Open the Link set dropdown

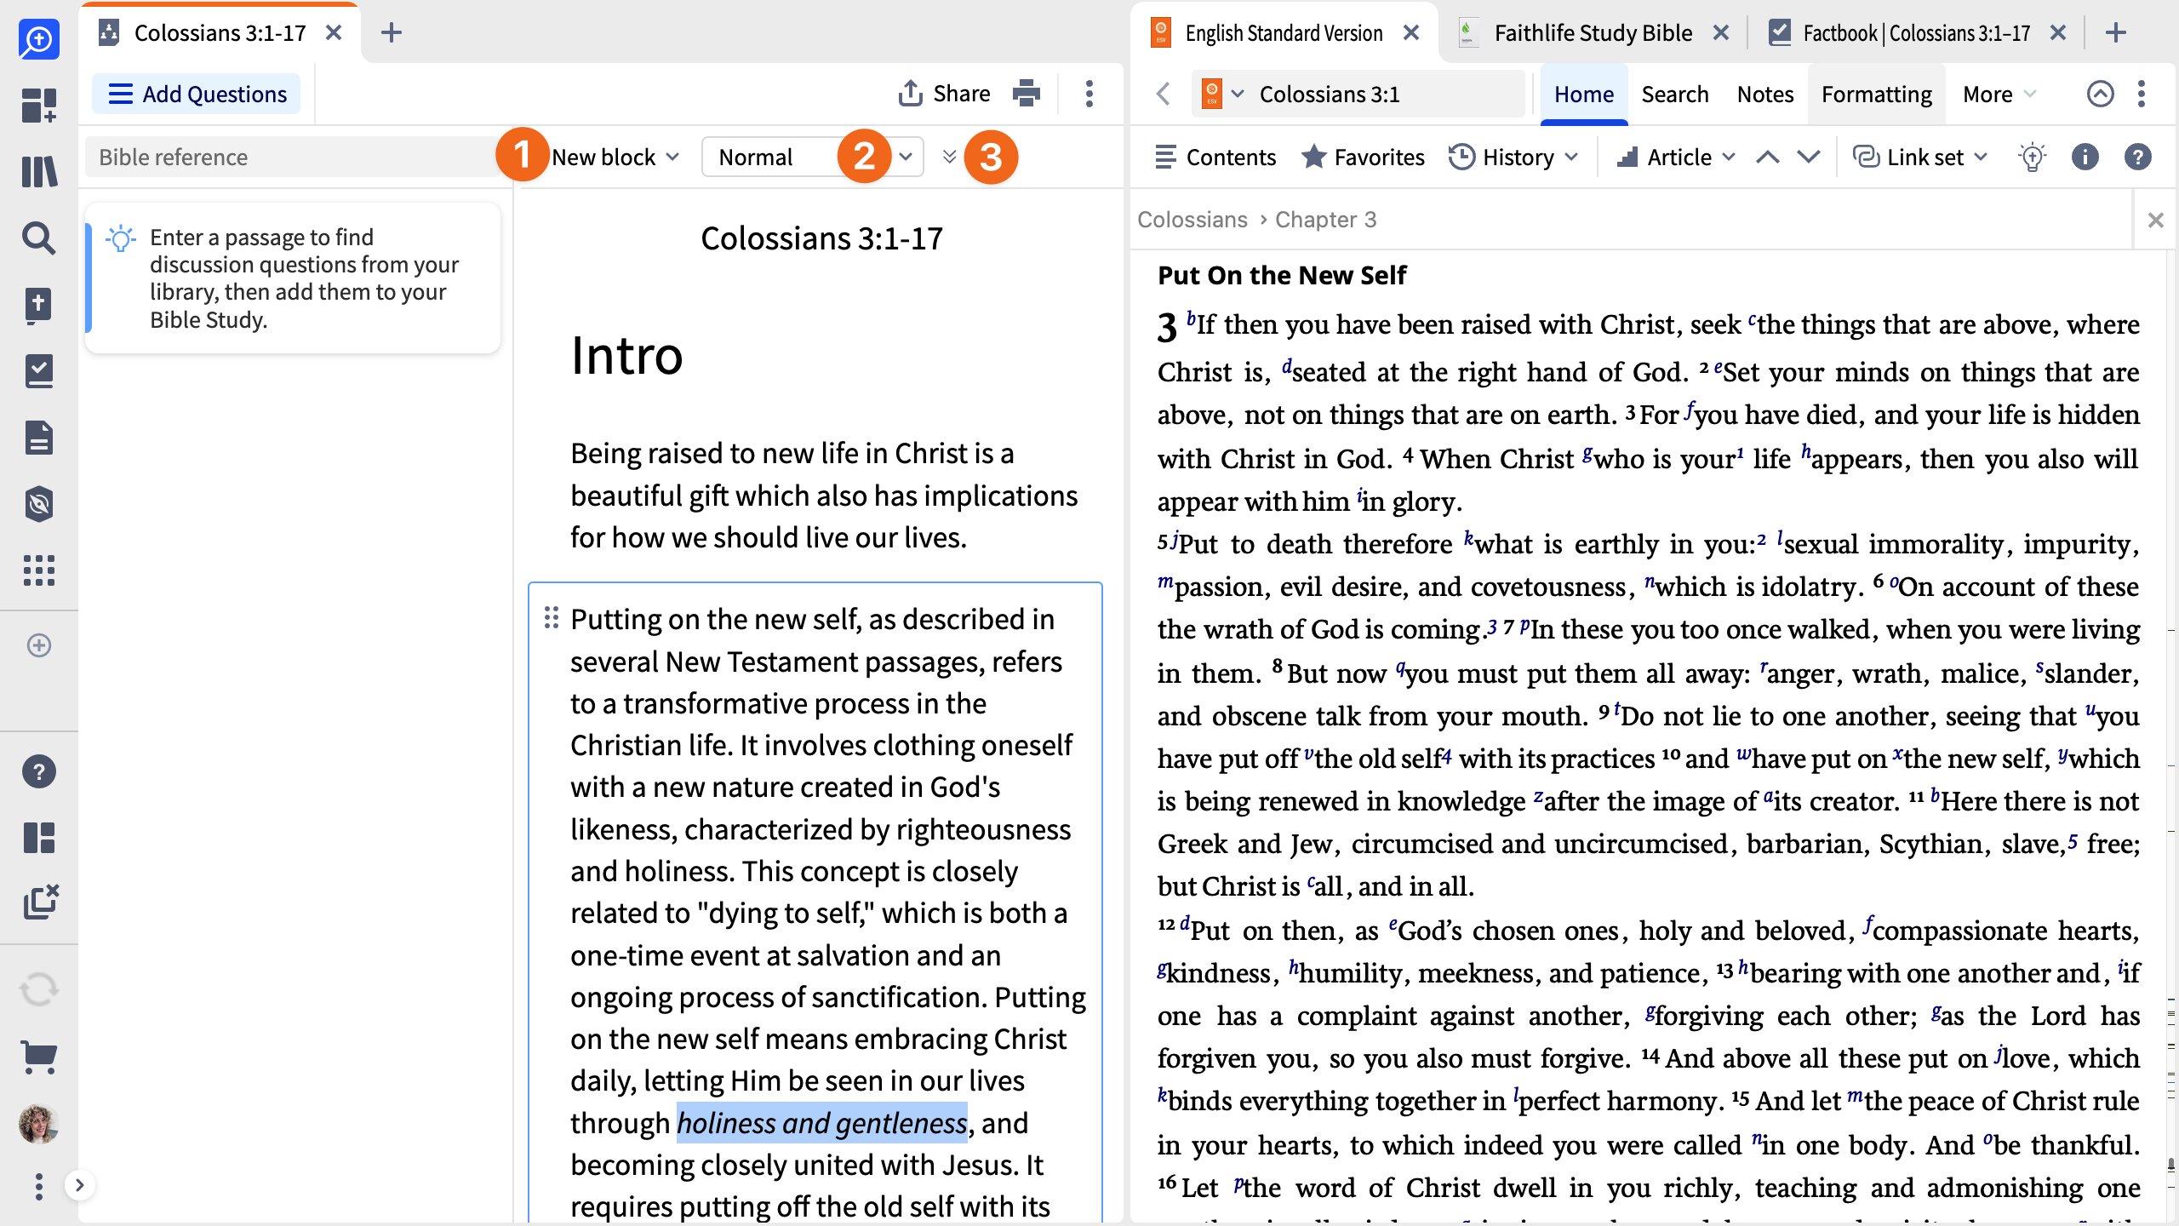coord(1920,158)
